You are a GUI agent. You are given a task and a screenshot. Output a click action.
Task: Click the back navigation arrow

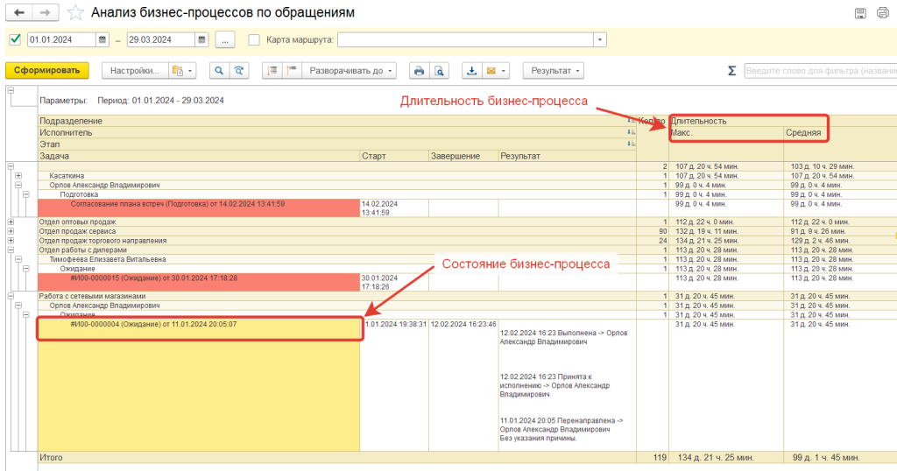[x=18, y=12]
